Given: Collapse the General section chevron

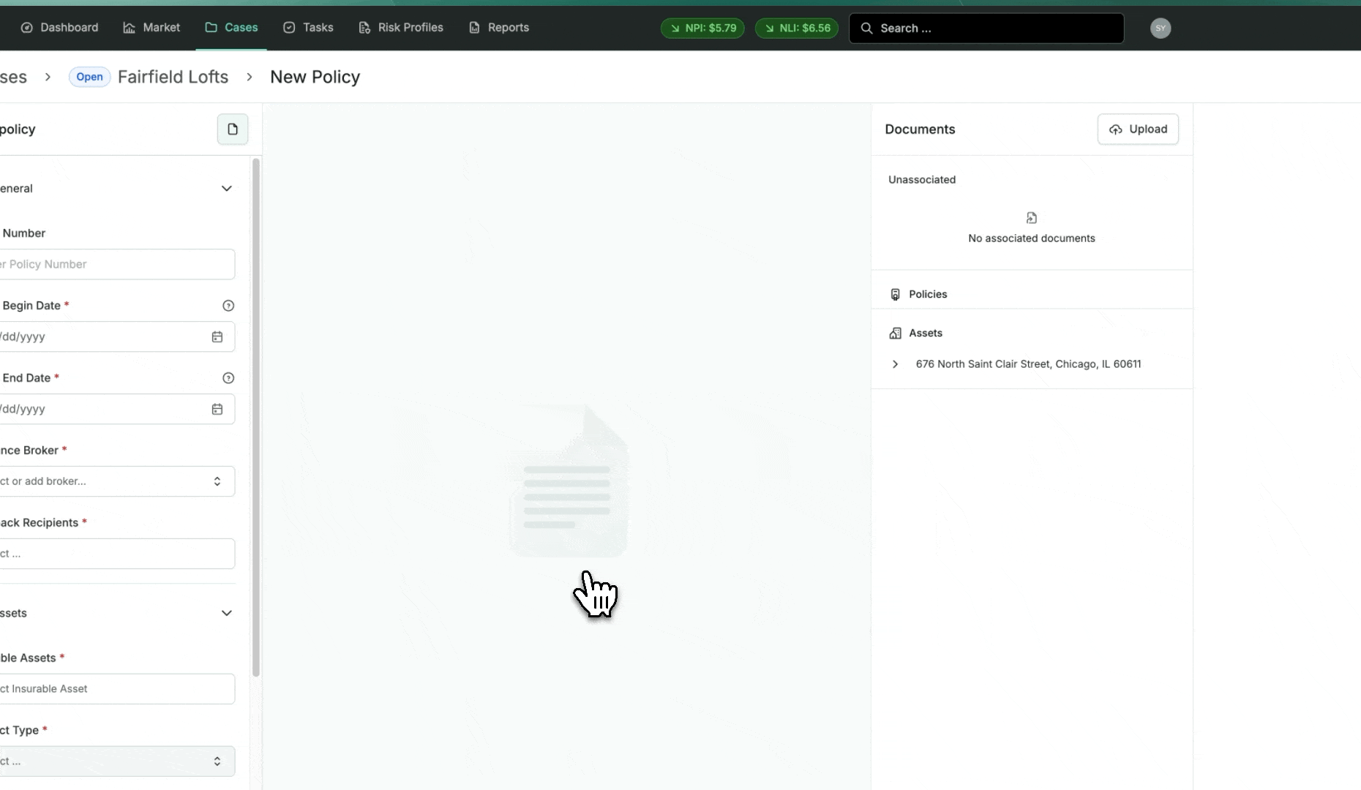Looking at the screenshot, I should [x=227, y=189].
